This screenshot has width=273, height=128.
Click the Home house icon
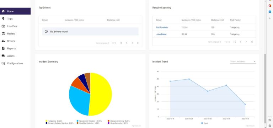click(x=3, y=11)
